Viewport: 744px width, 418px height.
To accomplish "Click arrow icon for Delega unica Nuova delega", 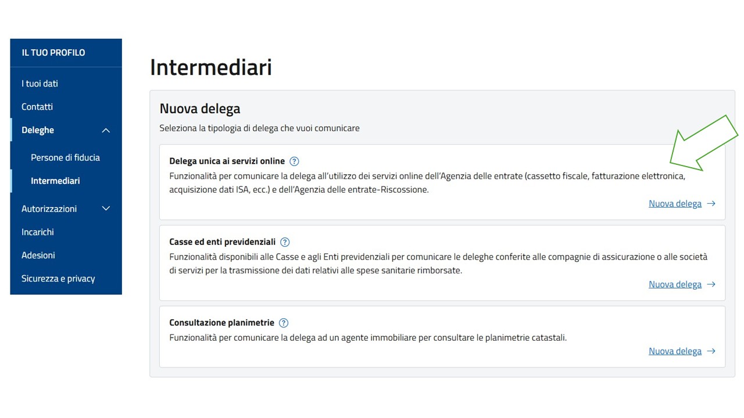I will tap(711, 204).
